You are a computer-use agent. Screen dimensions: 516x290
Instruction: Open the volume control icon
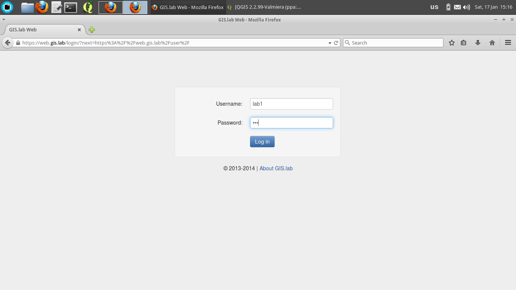coord(467,7)
